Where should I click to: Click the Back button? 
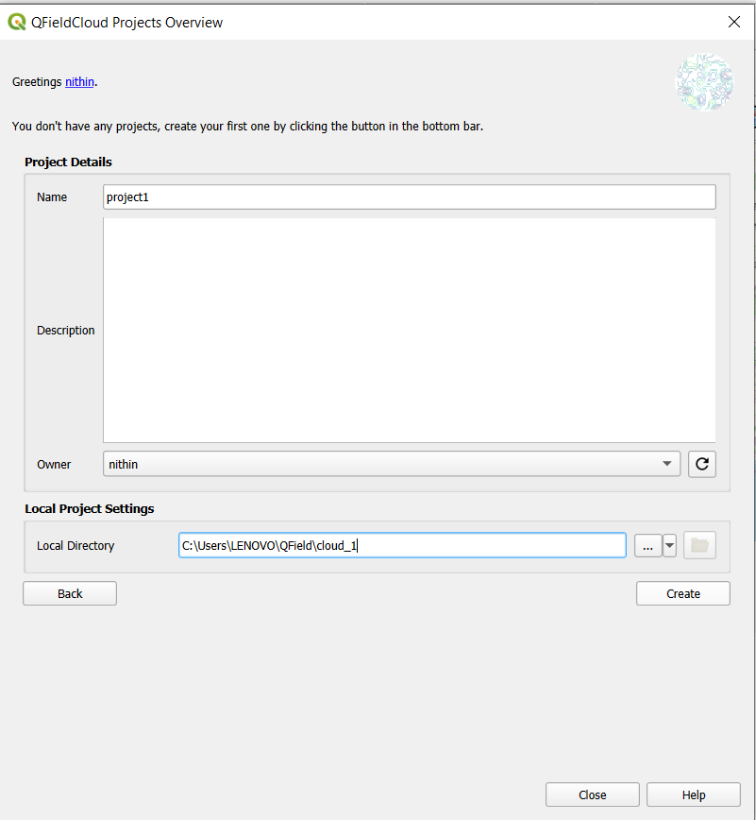click(x=70, y=593)
